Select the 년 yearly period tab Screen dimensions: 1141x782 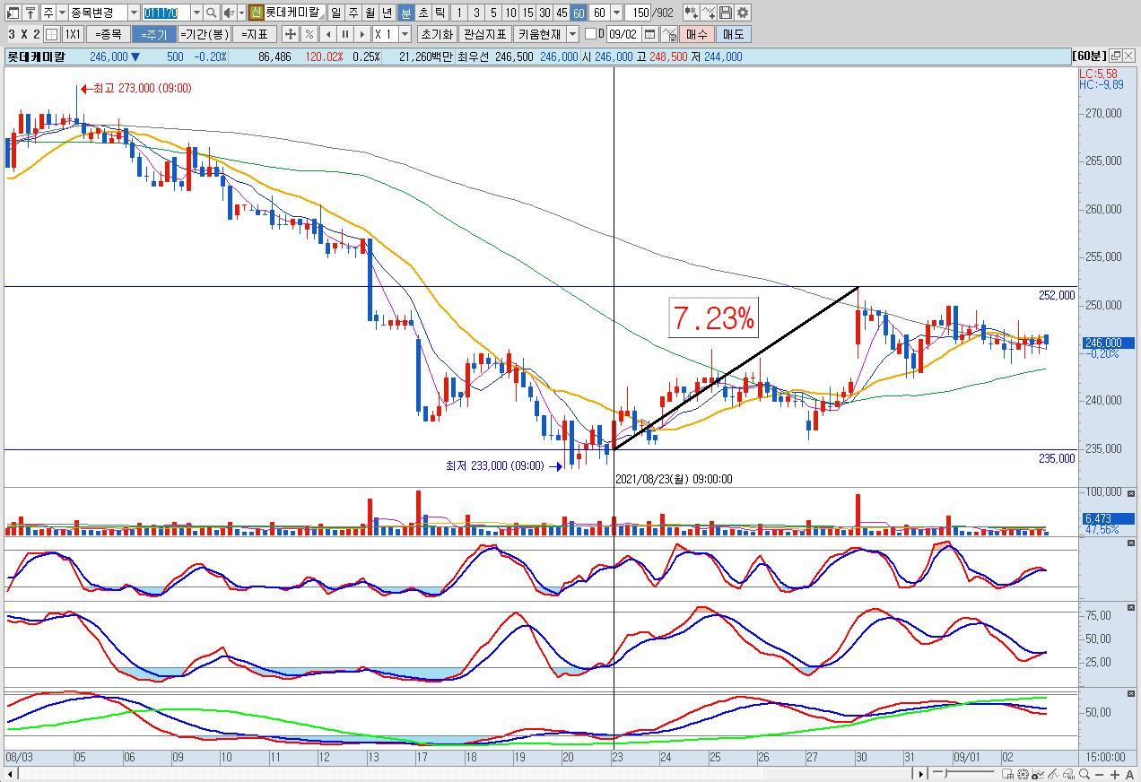click(387, 13)
